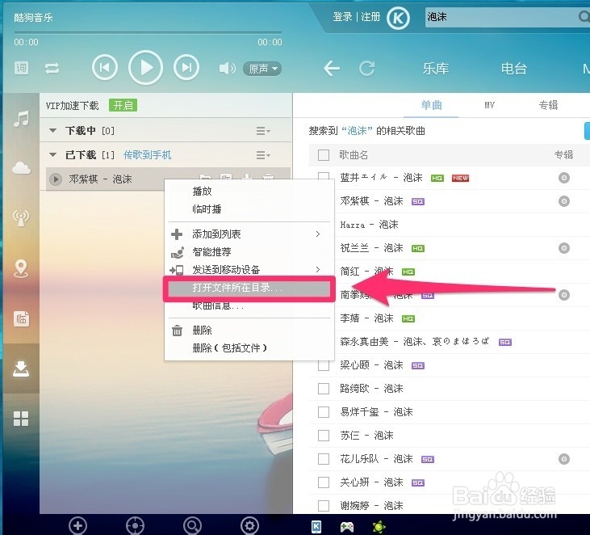This screenshot has width=590, height=535.
Task: Collapse the 已下载 section
Action: [x=53, y=155]
